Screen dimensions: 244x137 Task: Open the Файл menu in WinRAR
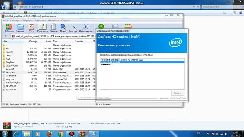click(x=5, y=21)
